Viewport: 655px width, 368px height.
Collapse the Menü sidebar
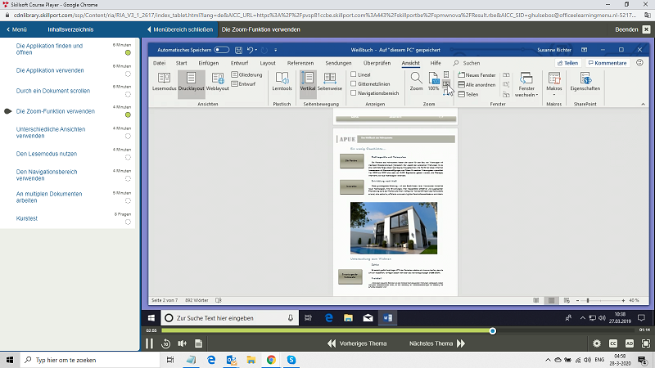point(178,29)
